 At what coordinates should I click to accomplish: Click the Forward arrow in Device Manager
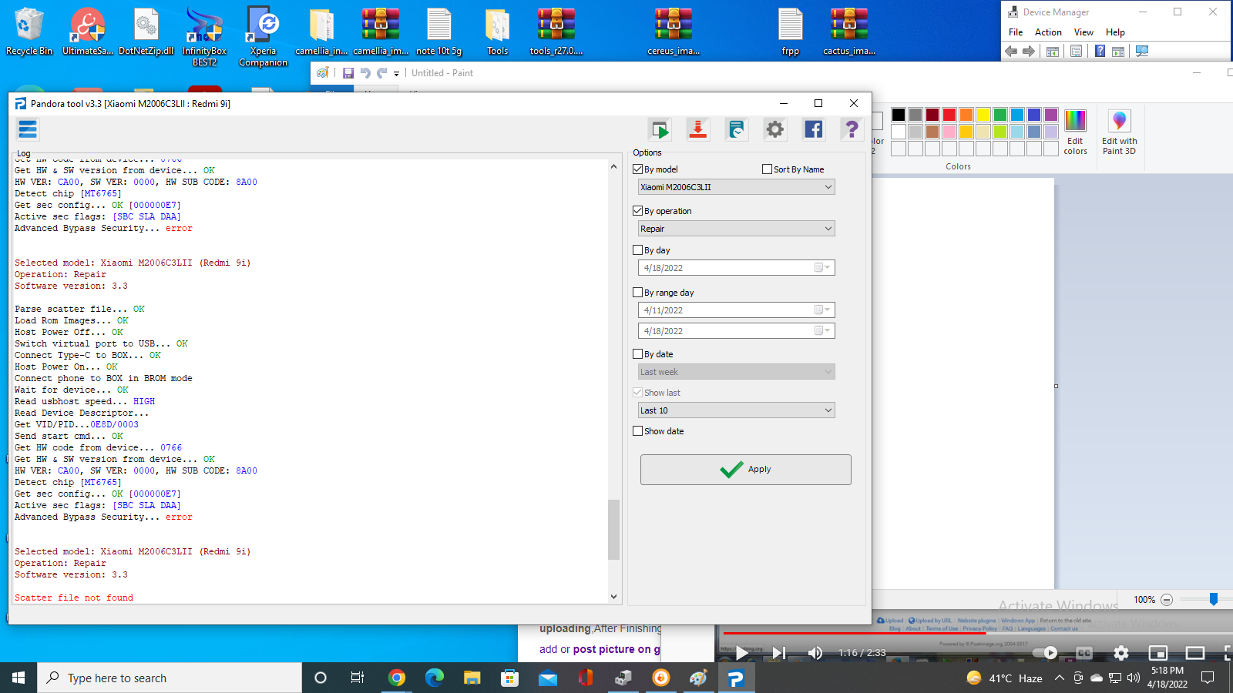click(x=1029, y=52)
